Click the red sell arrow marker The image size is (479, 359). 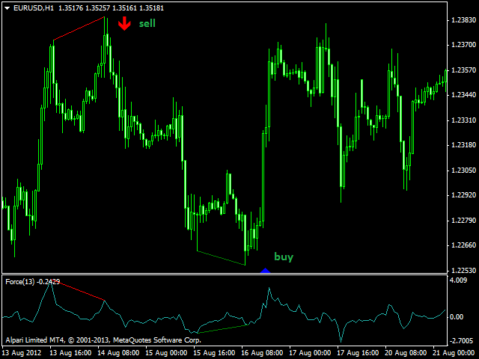124,24
